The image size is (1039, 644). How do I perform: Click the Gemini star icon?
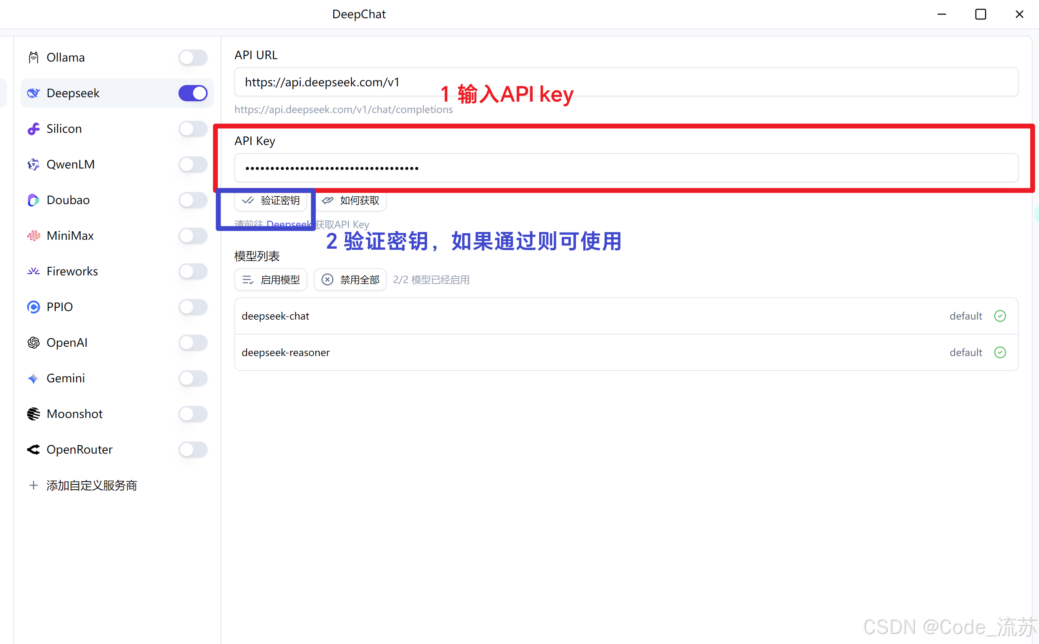click(34, 378)
